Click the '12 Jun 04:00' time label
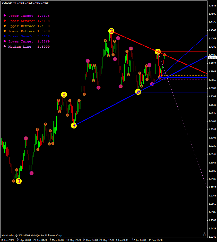Screen dimensions: 217x242 139,240
